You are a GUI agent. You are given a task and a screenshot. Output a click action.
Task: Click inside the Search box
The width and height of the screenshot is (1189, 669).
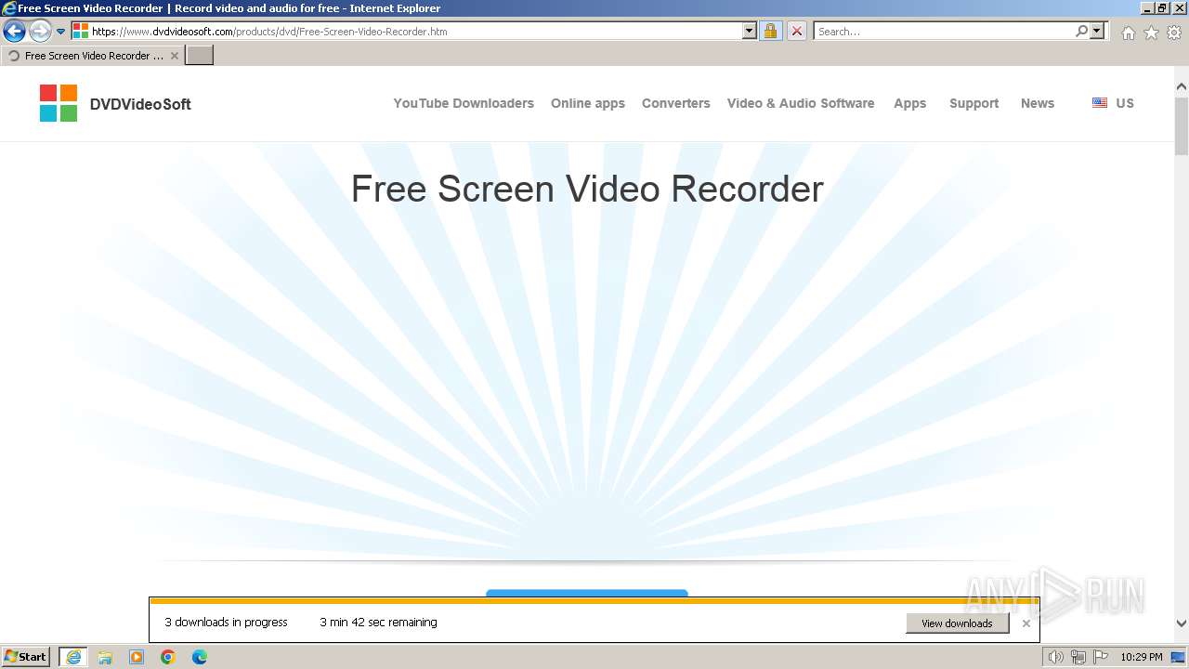(x=943, y=31)
